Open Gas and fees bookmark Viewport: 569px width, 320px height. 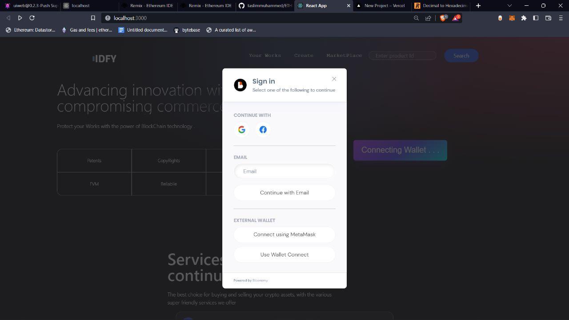[x=87, y=30]
